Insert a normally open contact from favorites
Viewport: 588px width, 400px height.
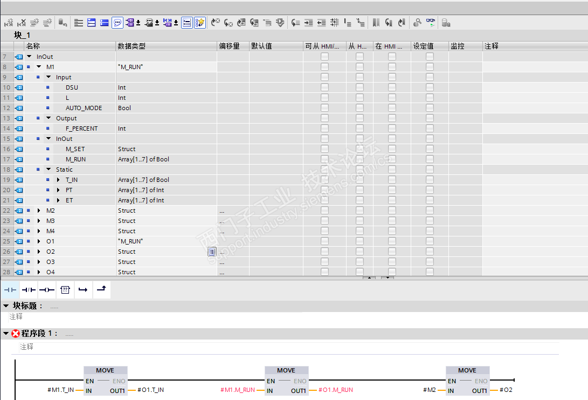pyautogui.click(x=10, y=290)
